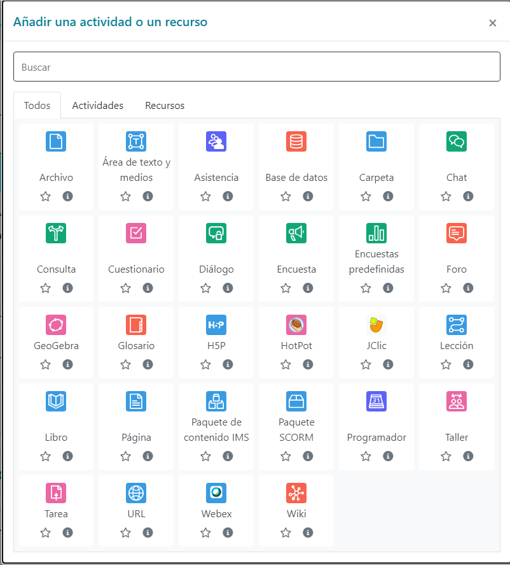Show info for the Carpeta resource
Screen dimensions: 510x565
(x=388, y=196)
